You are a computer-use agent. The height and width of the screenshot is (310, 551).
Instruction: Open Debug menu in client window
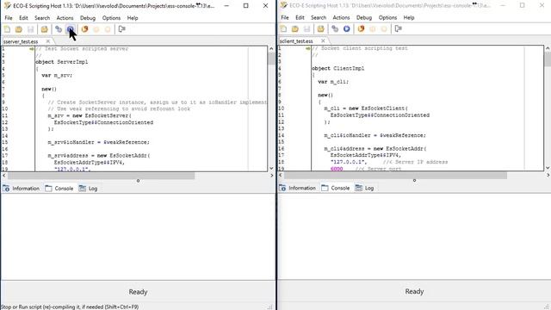[x=364, y=17]
